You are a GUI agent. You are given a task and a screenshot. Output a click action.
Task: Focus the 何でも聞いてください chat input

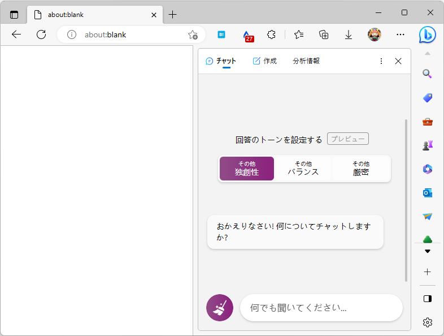321,308
